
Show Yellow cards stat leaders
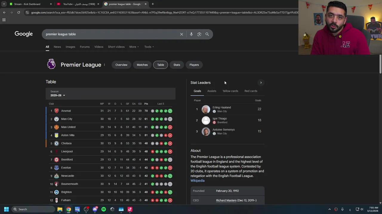230,91
